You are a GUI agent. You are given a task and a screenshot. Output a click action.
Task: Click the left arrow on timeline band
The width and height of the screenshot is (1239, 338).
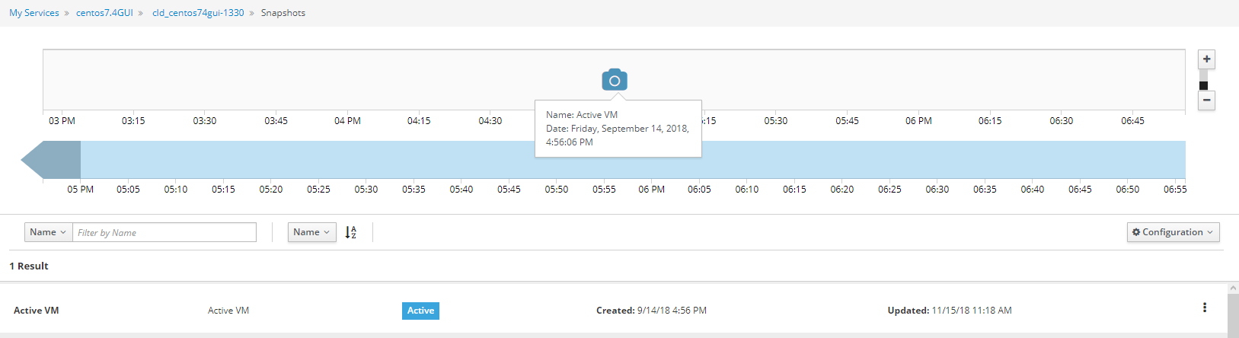[50, 160]
